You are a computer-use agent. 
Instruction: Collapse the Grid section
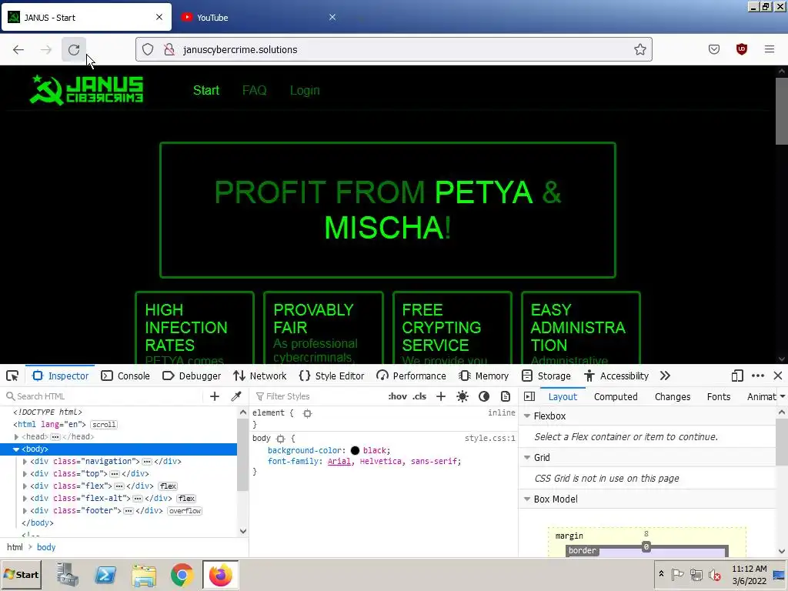tap(527, 458)
